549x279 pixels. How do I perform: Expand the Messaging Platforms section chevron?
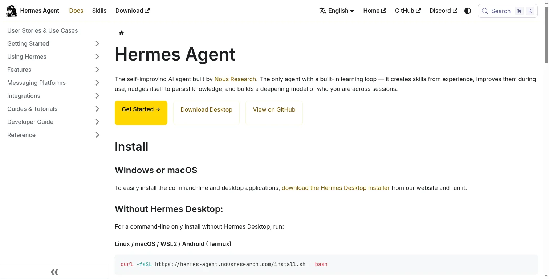[x=97, y=83]
